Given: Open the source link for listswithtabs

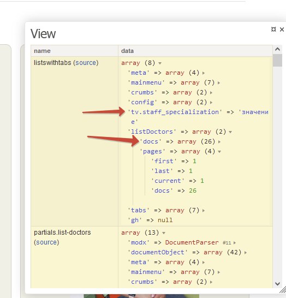Looking at the screenshot, I should point(86,63).
